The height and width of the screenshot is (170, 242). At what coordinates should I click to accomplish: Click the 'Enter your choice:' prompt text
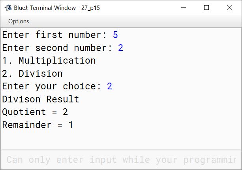pos(51,86)
